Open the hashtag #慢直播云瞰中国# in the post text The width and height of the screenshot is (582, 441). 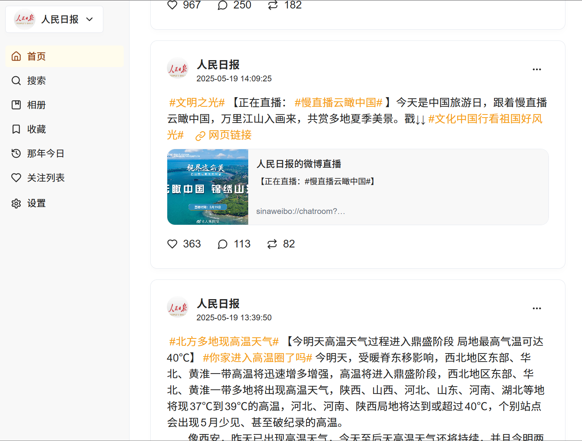(338, 103)
